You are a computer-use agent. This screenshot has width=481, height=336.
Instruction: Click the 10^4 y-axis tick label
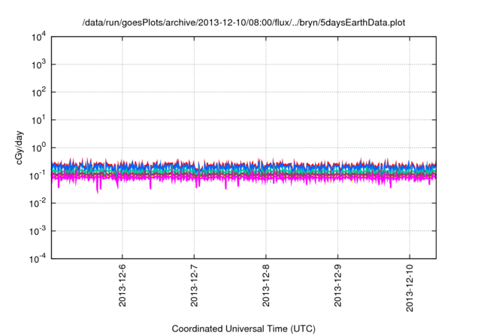pos(38,37)
